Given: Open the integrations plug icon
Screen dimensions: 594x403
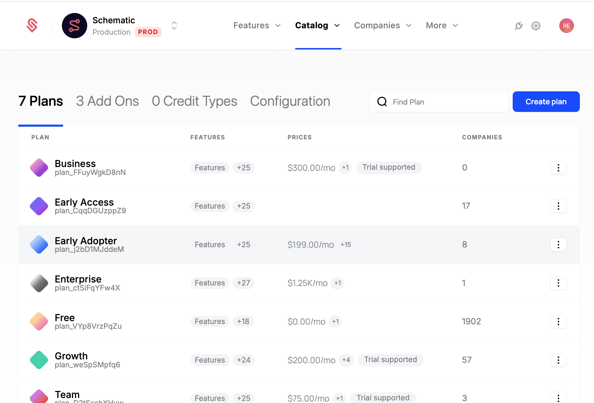Looking at the screenshot, I should click(x=519, y=26).
